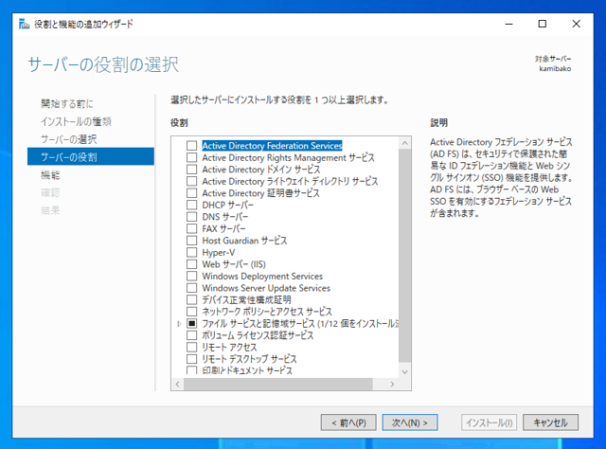This screenshot has width=606, height=449.
Task: Enable Windows Deployment Services checkbox
Action: [x=191, y=277]
